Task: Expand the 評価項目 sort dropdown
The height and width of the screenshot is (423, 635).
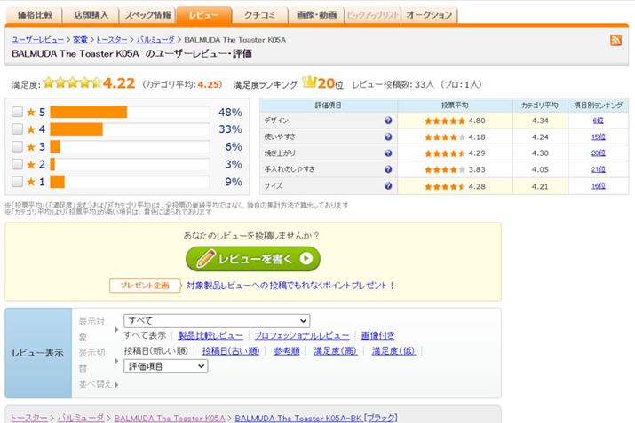Action: 165,365
